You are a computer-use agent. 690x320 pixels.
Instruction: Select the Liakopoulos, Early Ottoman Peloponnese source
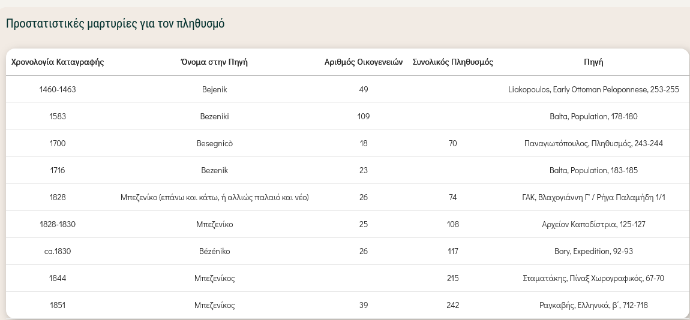[x=593, y=90]
